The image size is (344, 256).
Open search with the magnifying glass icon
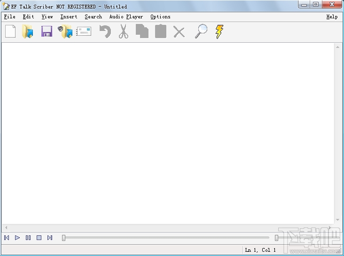[x=201, y=31]
